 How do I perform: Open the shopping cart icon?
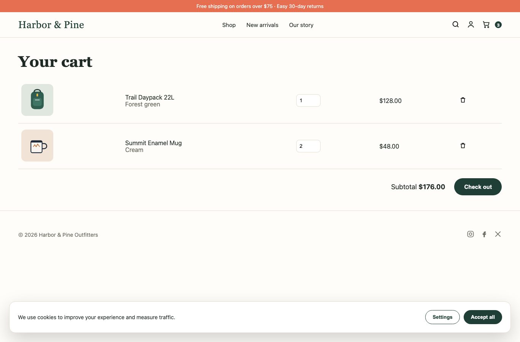coord(486,25)
